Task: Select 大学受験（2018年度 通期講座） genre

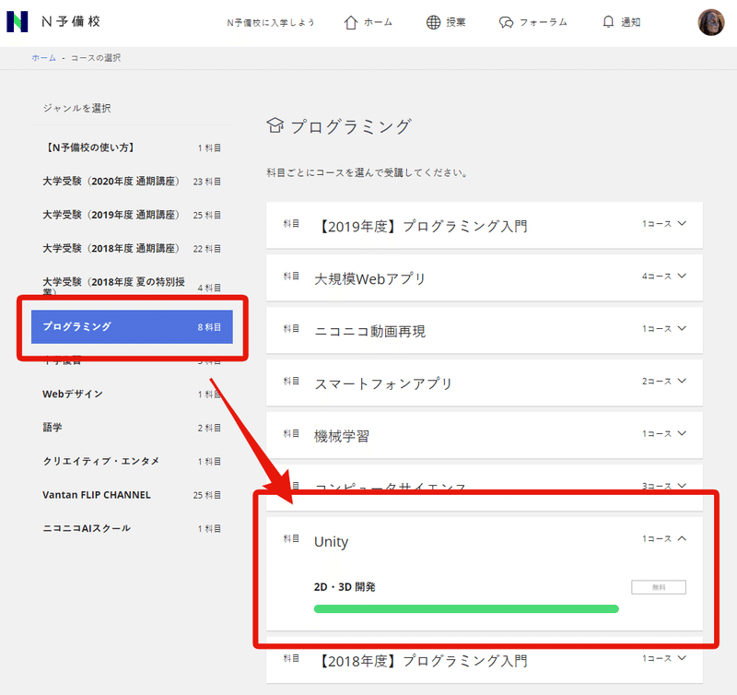Action: click(132, 248)
